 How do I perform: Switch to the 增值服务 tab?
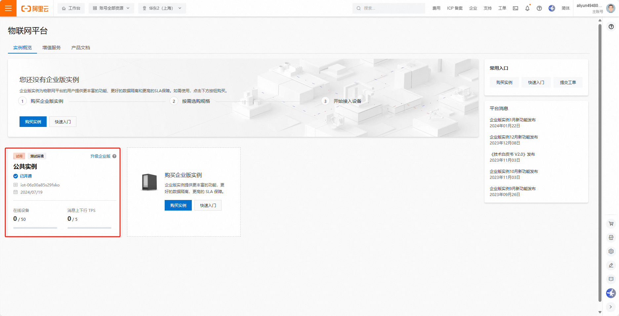52,48
